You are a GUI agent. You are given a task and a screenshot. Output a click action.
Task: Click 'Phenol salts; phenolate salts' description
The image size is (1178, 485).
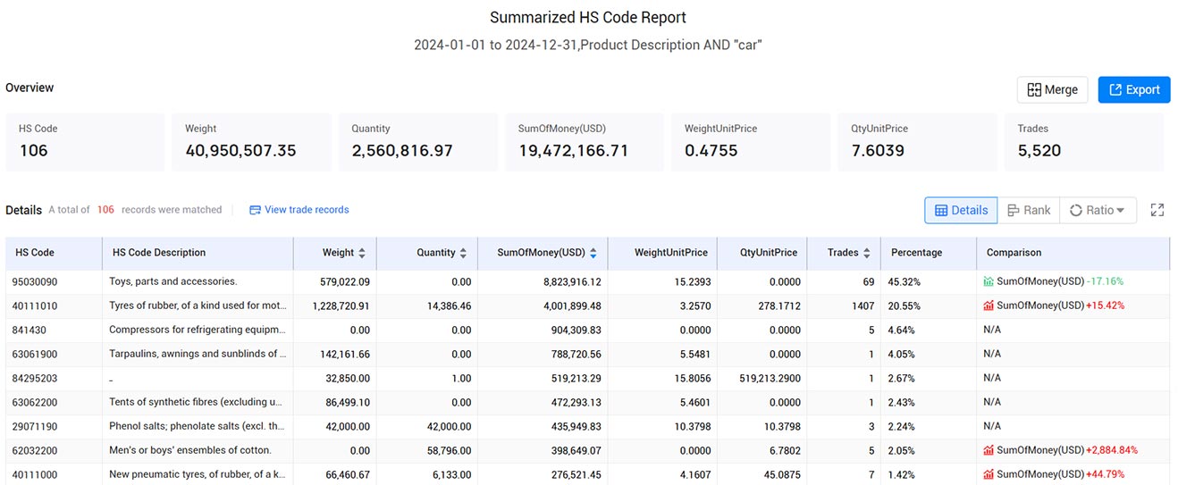click(x=198, y=426)
